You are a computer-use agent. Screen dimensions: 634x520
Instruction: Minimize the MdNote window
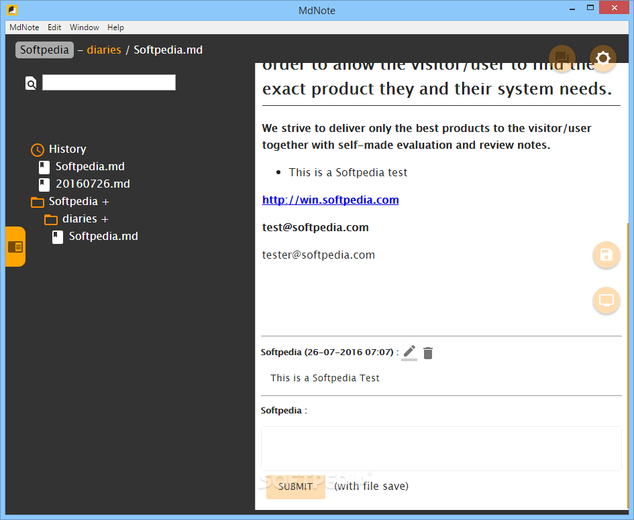[572, 9]
